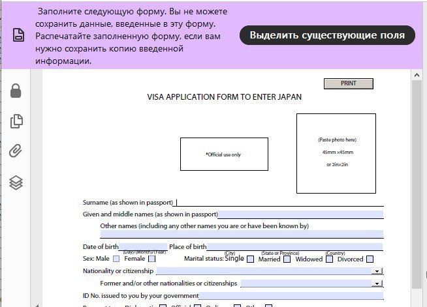
Task: Open the layers panel icon
Action: coord(16,183)
